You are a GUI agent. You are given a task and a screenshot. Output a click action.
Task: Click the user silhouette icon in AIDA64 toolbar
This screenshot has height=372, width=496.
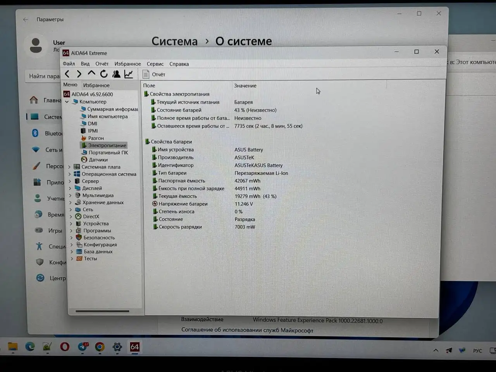click(x=116, y=74)
